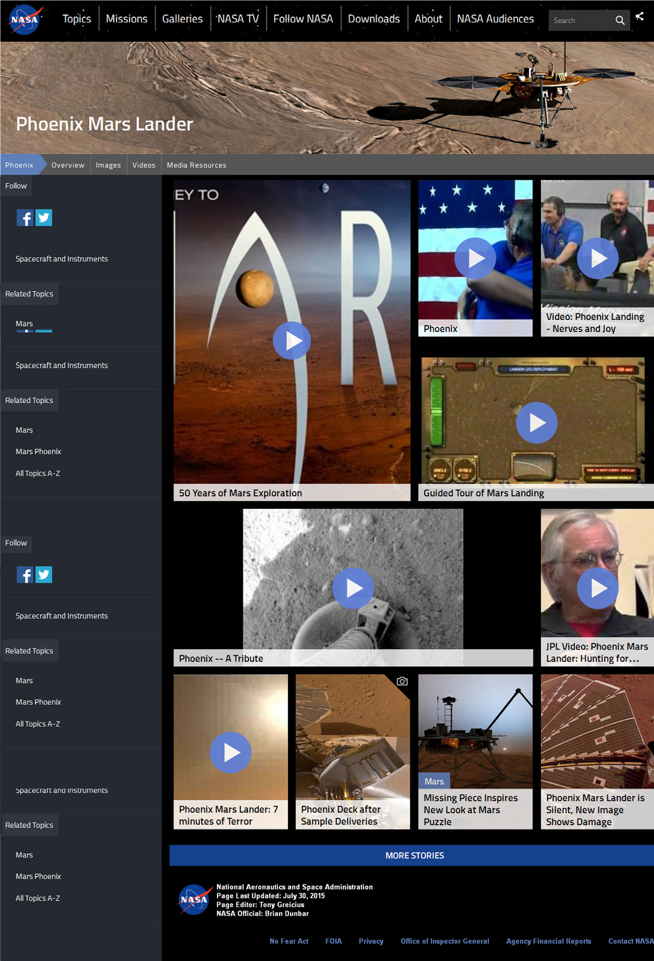654x961 pixels.
Task: Open the Missions menu
Action: (127, 19)
